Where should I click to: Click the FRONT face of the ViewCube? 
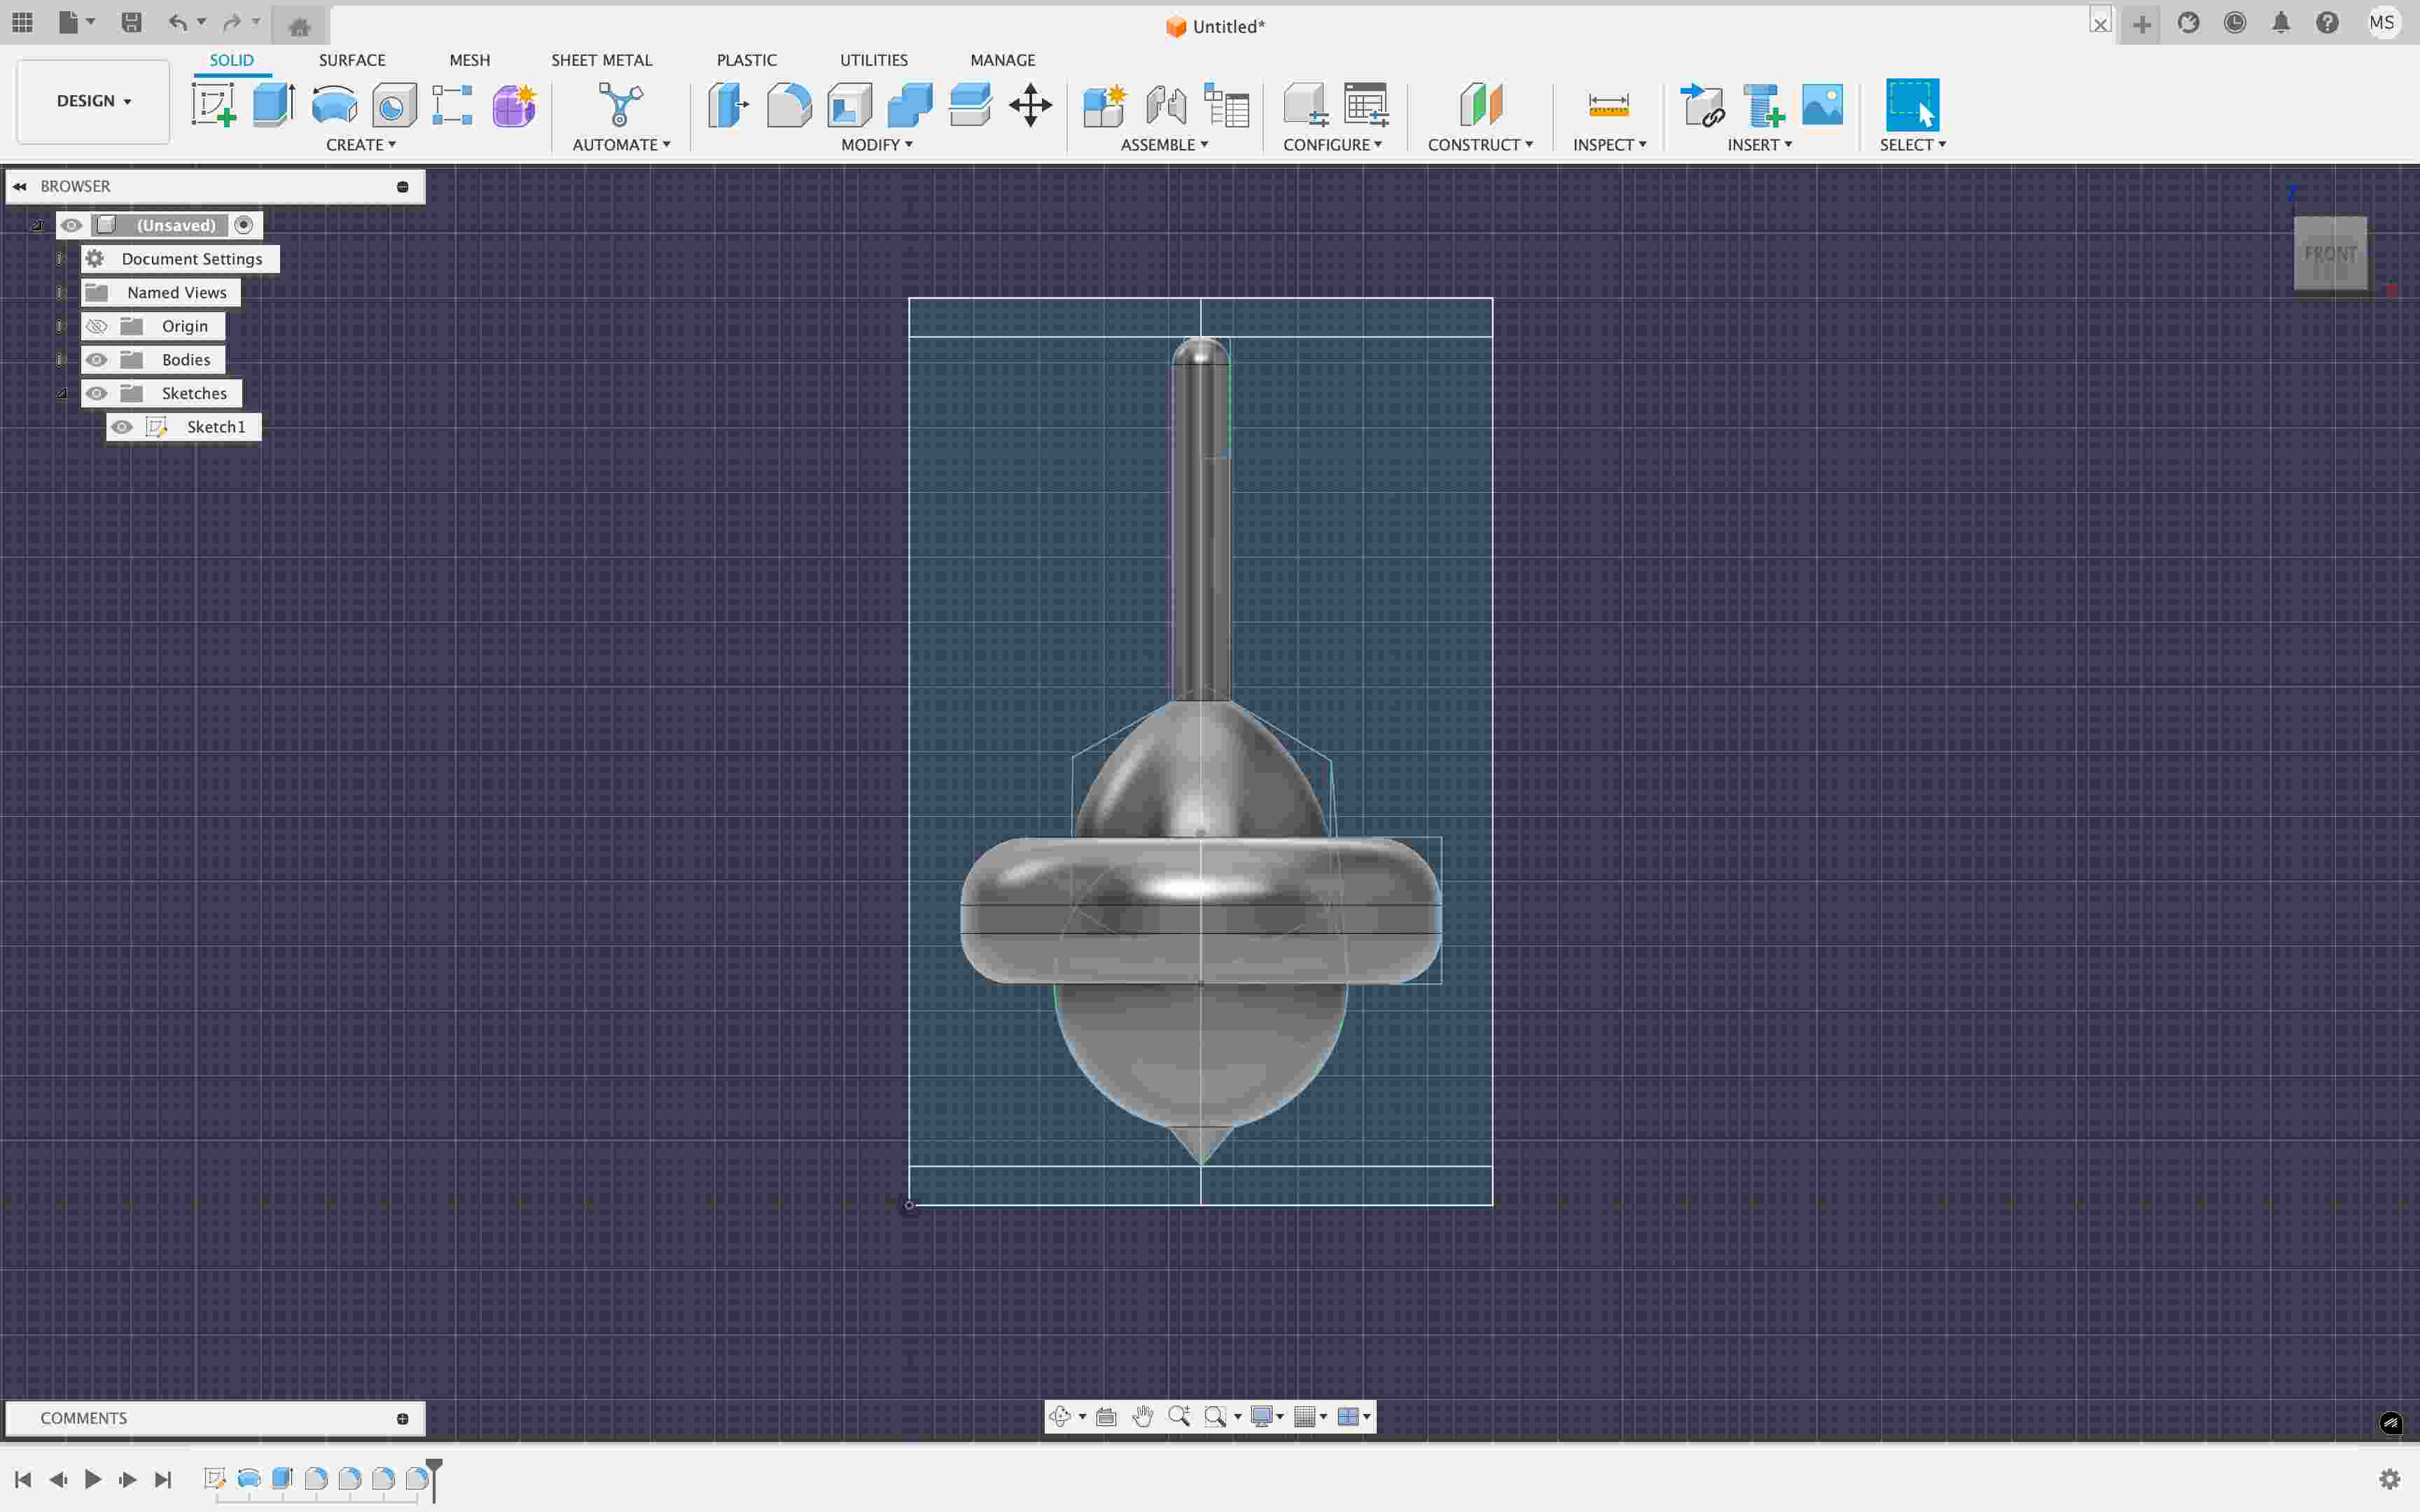coord(2330,253)
